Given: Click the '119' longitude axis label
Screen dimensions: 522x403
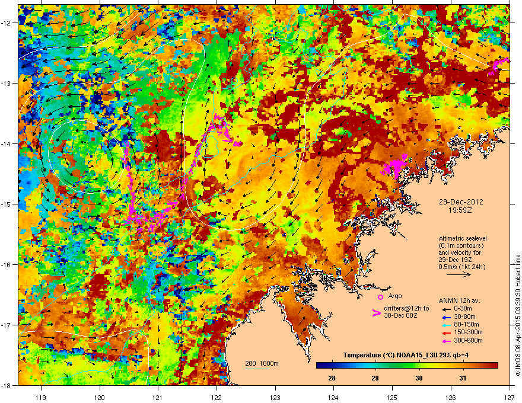Looking at the screenshot, I should point(41,397).
